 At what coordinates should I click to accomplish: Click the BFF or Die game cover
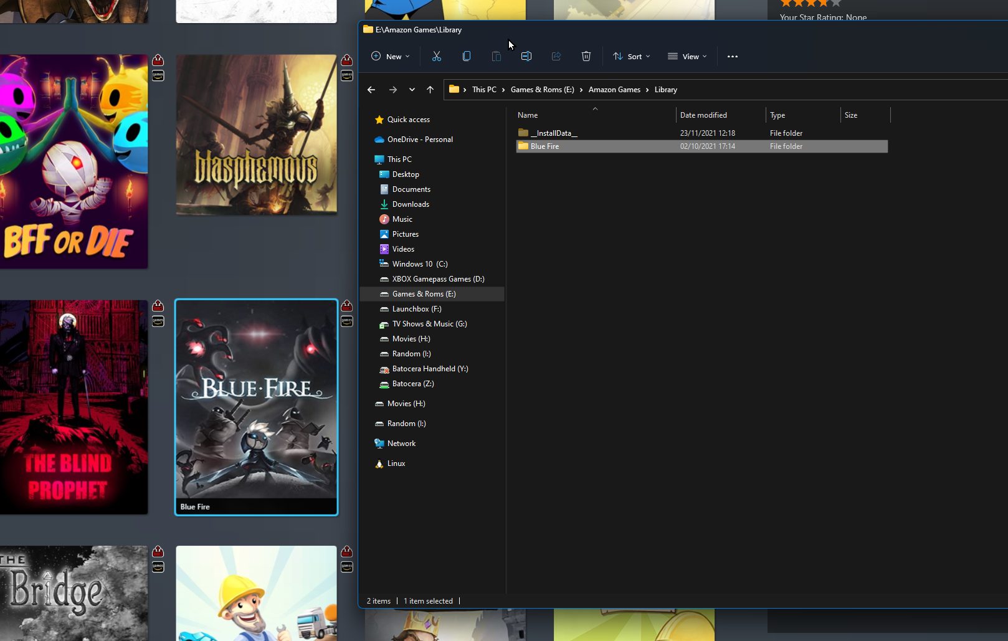(x=74, y=161)
